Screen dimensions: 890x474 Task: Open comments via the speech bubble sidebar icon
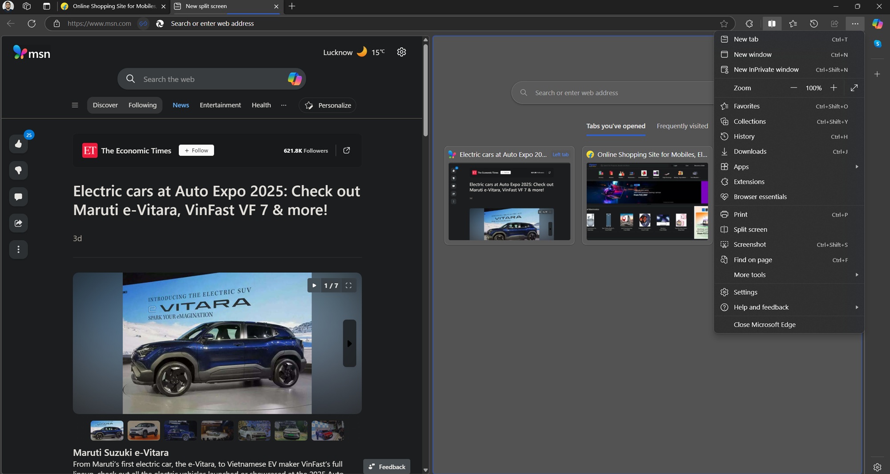(18, 197)
